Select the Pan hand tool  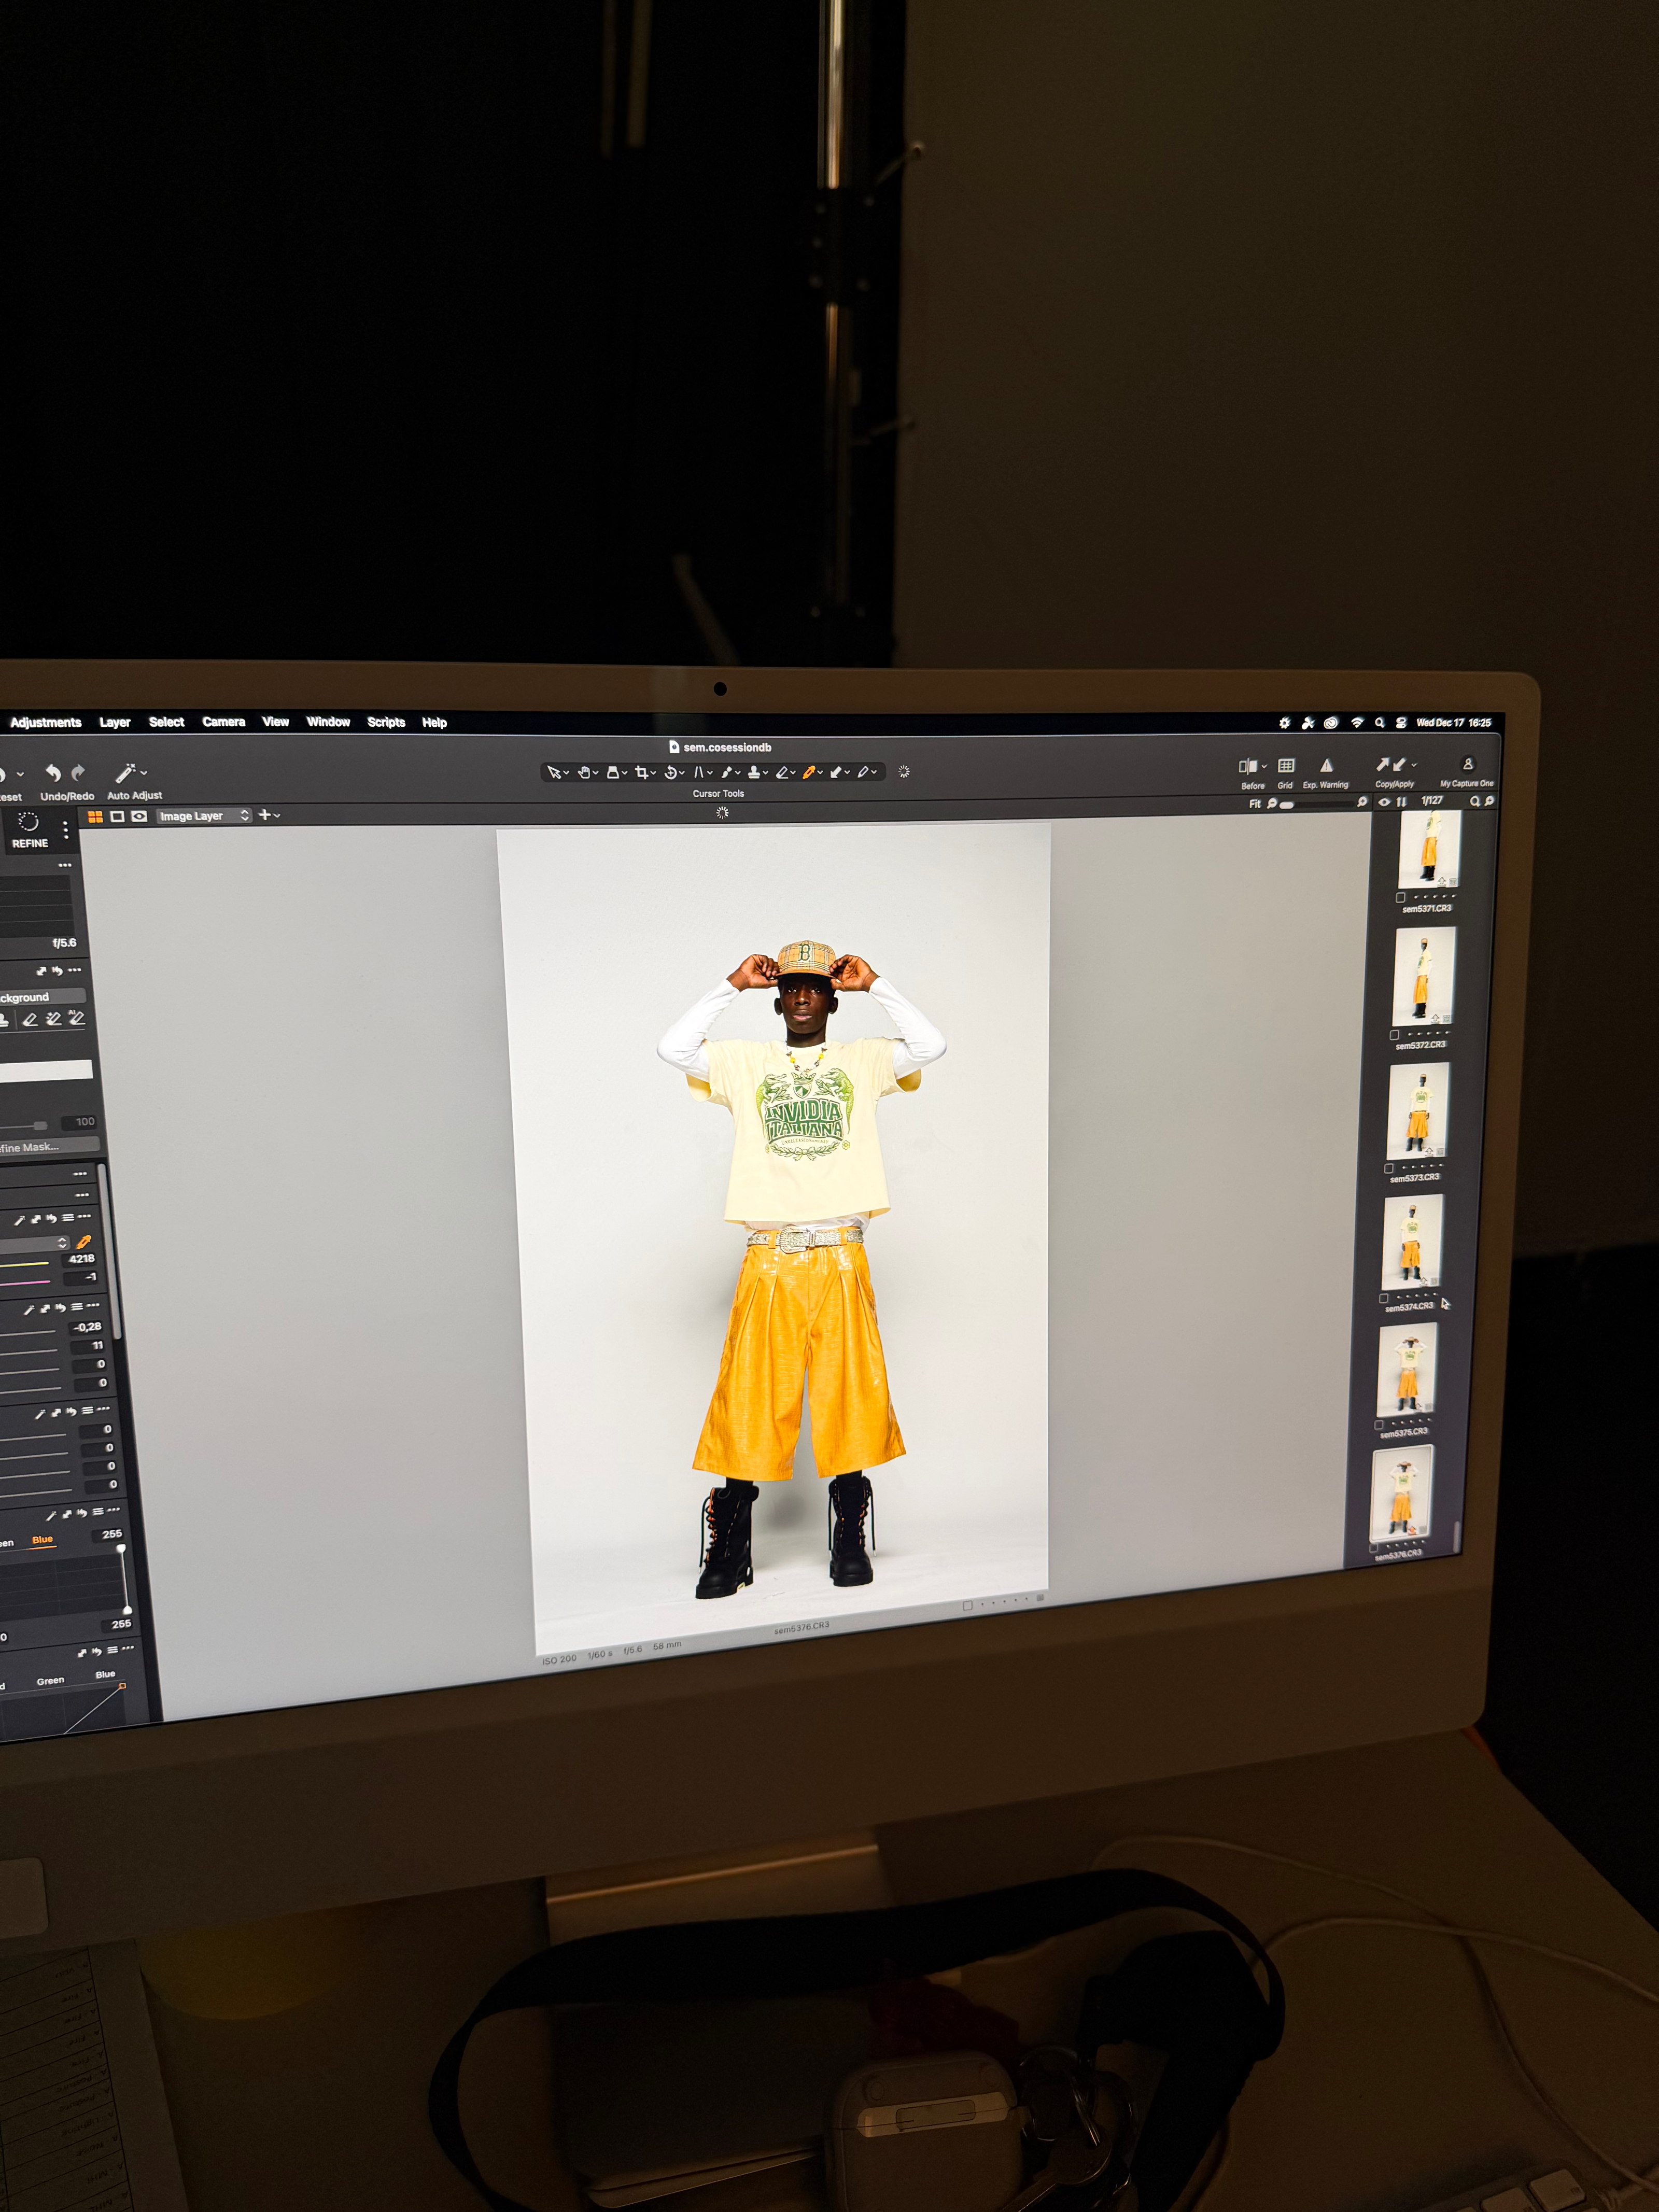coord(584,772)
